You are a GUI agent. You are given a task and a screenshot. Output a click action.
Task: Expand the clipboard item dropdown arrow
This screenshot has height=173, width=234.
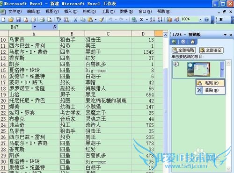click(x=222, y=69)
